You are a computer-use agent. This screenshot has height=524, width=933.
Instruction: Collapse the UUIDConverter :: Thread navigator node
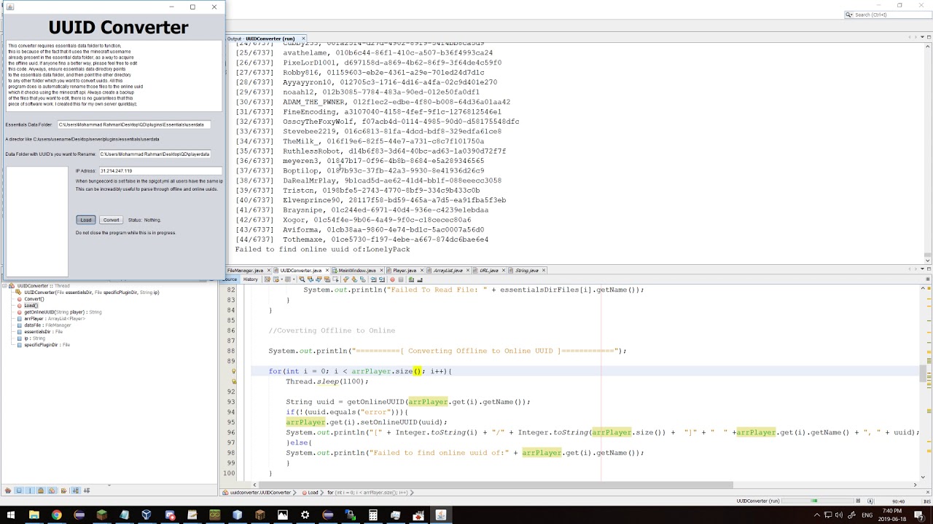(4, 286)
